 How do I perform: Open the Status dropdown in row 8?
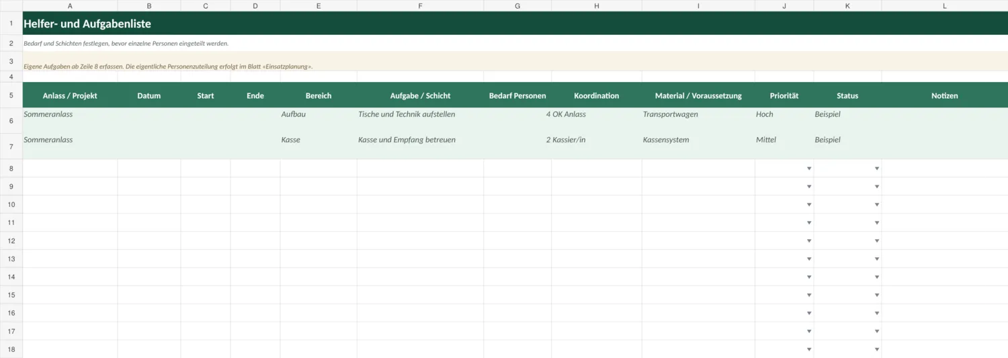pyautogui.click(x=877, y=169)
